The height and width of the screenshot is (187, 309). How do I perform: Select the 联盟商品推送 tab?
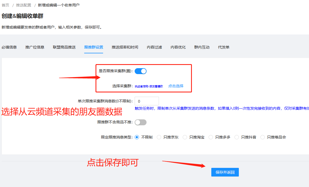64,47
